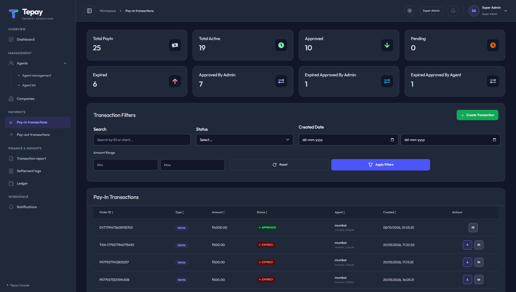Viewport: 516px width, 292px height.
Task: Click the Workspace breadcrumb link
Action: pyautogui.click(x=108, y=11)
